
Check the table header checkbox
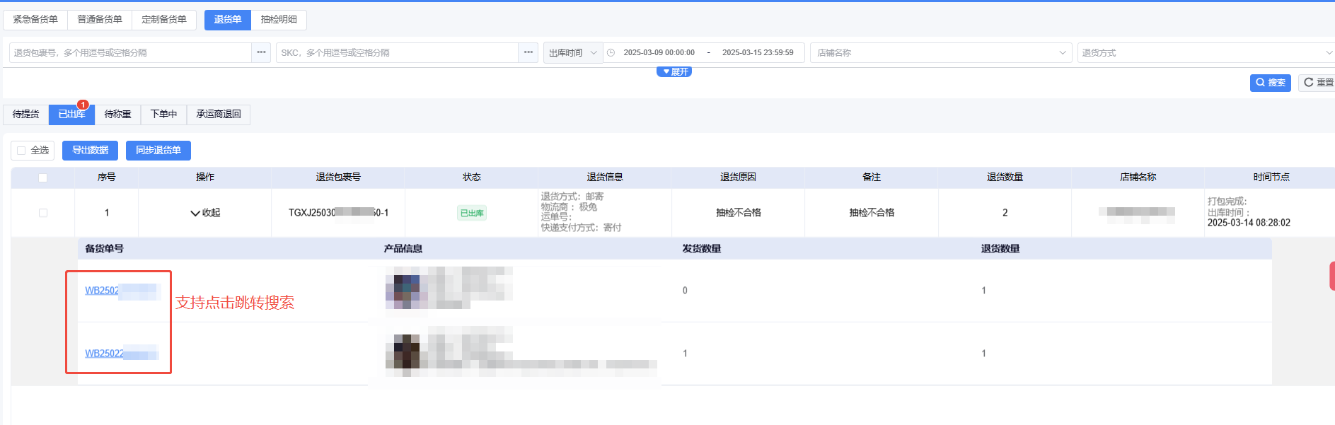(x=42, y=177)
